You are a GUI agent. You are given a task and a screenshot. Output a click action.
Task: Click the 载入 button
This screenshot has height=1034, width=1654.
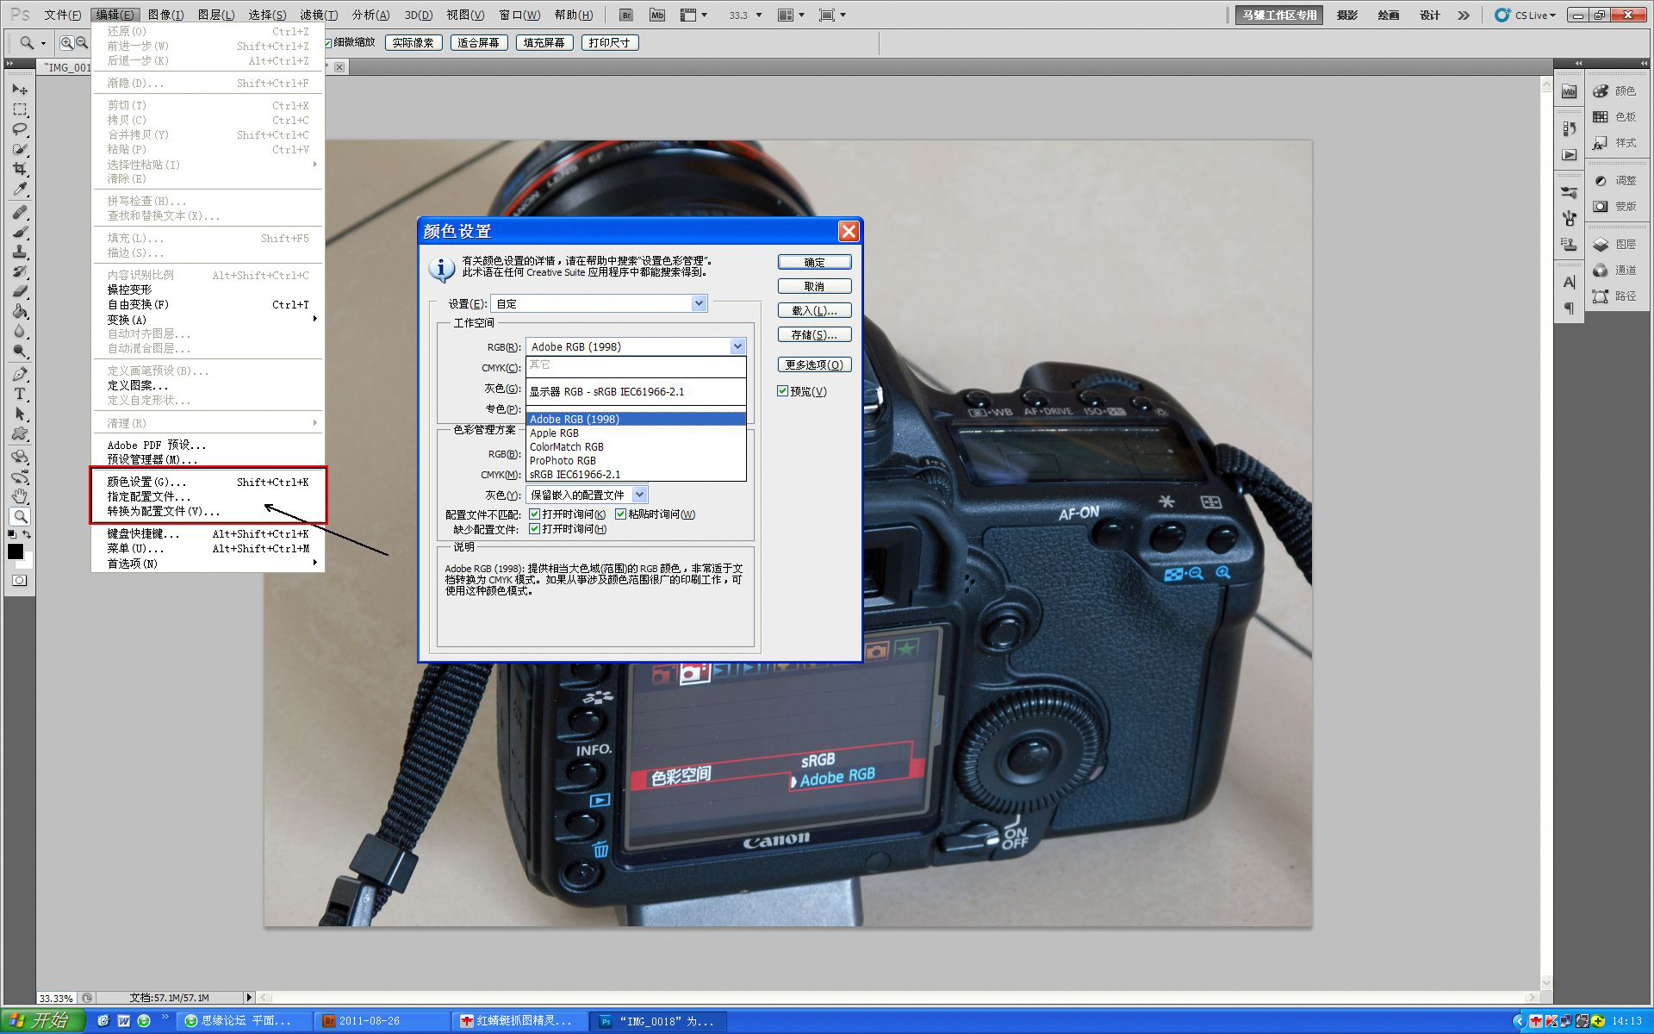814,310
